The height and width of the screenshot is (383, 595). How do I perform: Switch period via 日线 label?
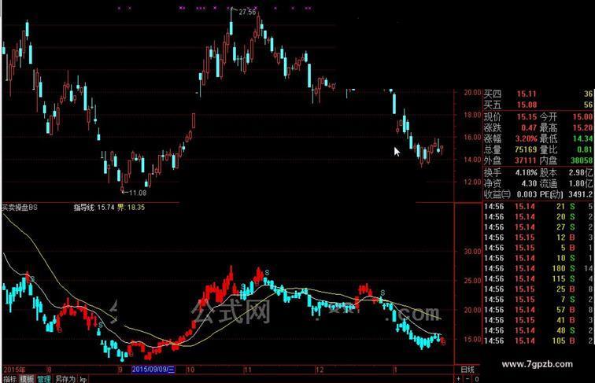coord(468,370)
